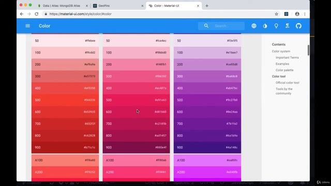Viewport: 331px width, 186px height.
Task: Choose pink 900 swatch #880e4f
Action: click(x=136, y=147)
